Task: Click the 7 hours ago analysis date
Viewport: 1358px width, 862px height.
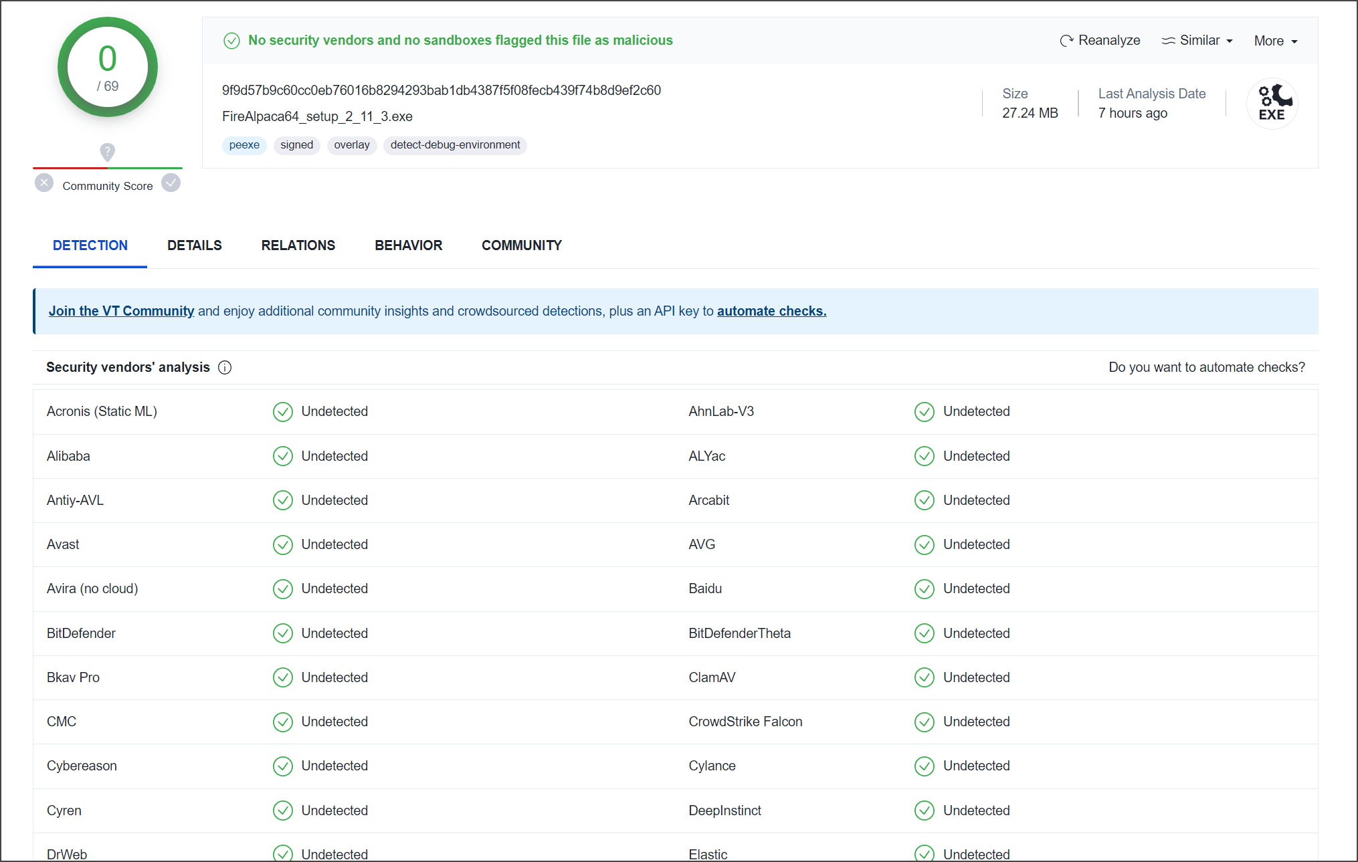Action: click(1133, 113)
